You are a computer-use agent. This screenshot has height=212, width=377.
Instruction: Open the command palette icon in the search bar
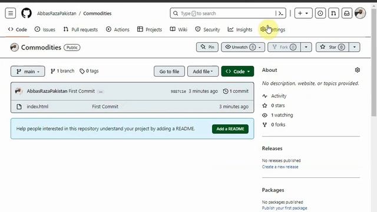pyautogui.click(x=280, y=14)
